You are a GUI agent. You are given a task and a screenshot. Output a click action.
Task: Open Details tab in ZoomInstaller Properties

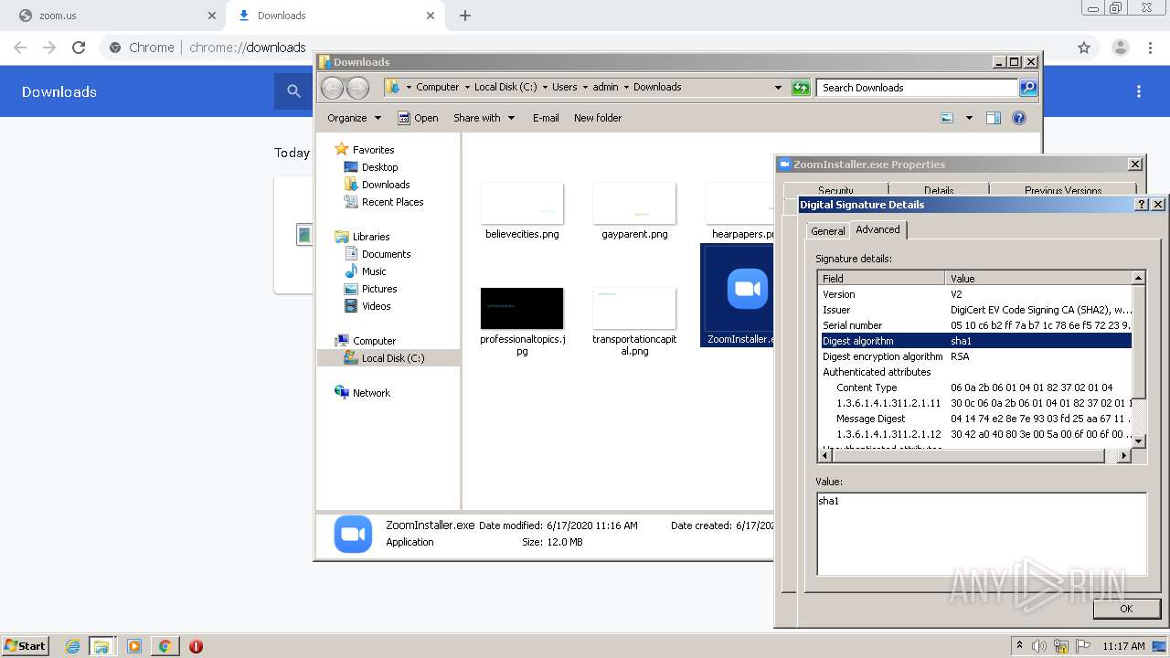click(939, 190)
